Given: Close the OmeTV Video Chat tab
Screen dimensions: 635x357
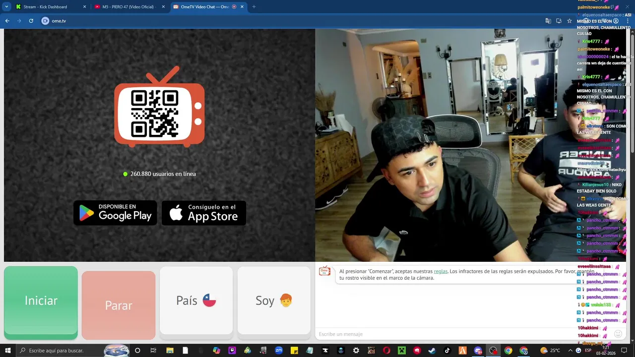Looking at the screenshot, I should 242,7.
